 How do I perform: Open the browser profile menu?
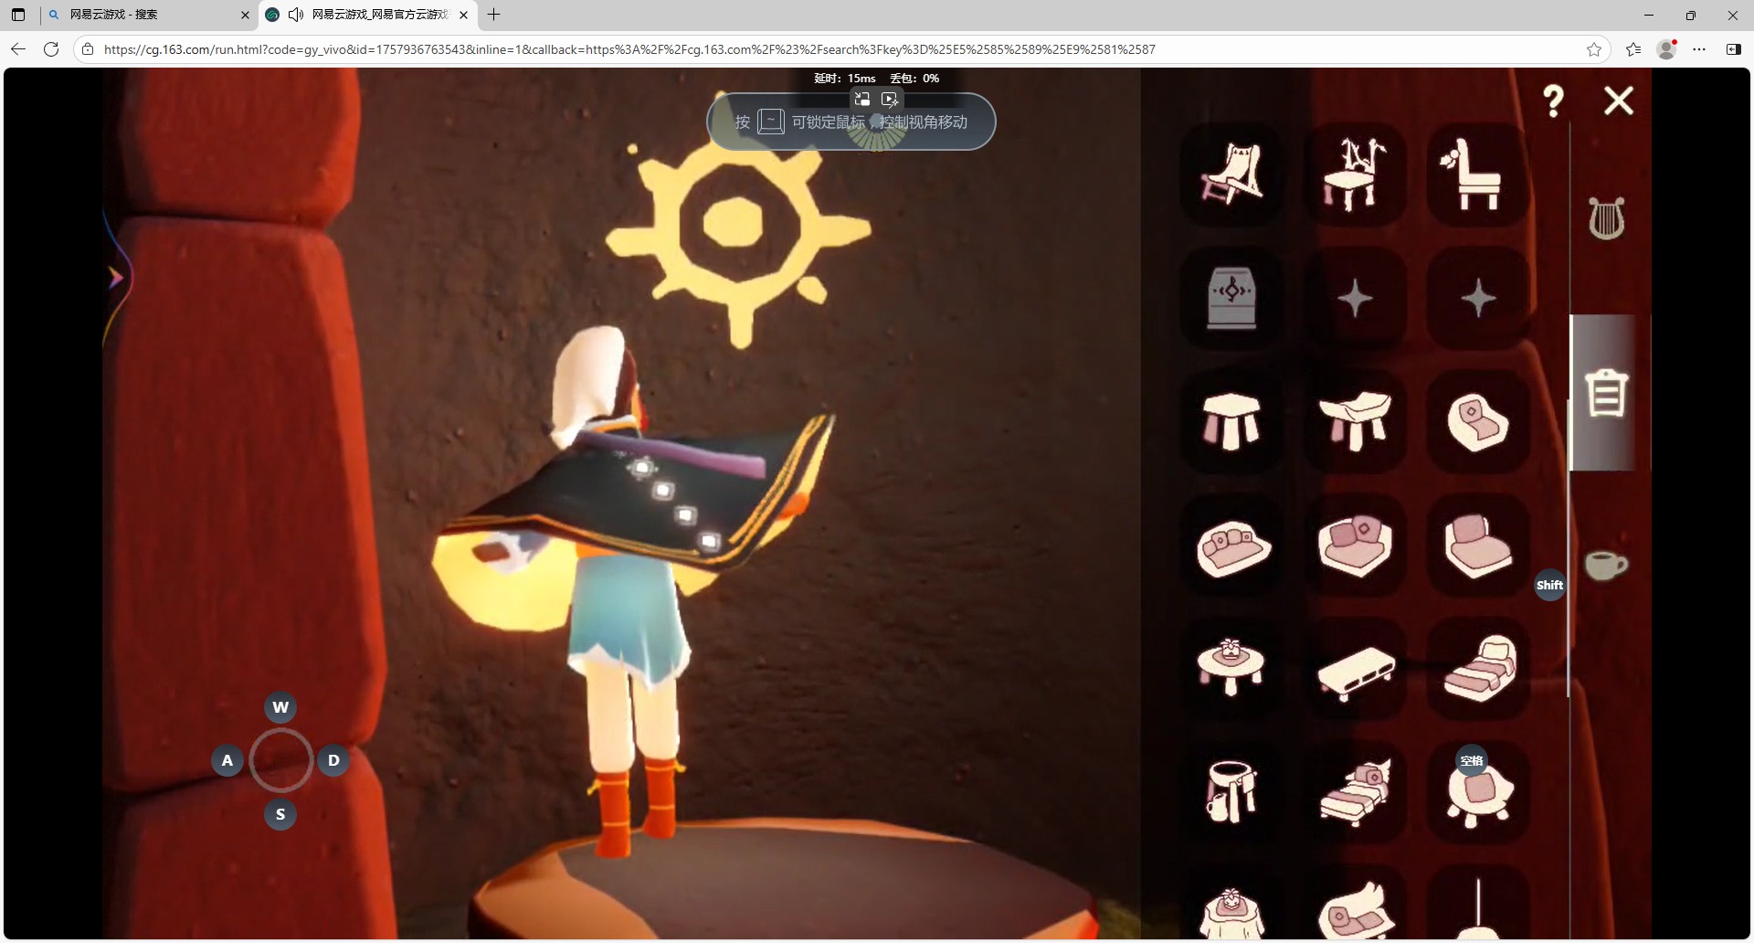1666,49
